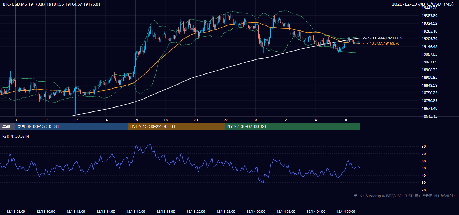Screen dimensions: 459x215
Task: Click price axis value 19324.52
Action: pyautogui.click(x=430, y=23)
